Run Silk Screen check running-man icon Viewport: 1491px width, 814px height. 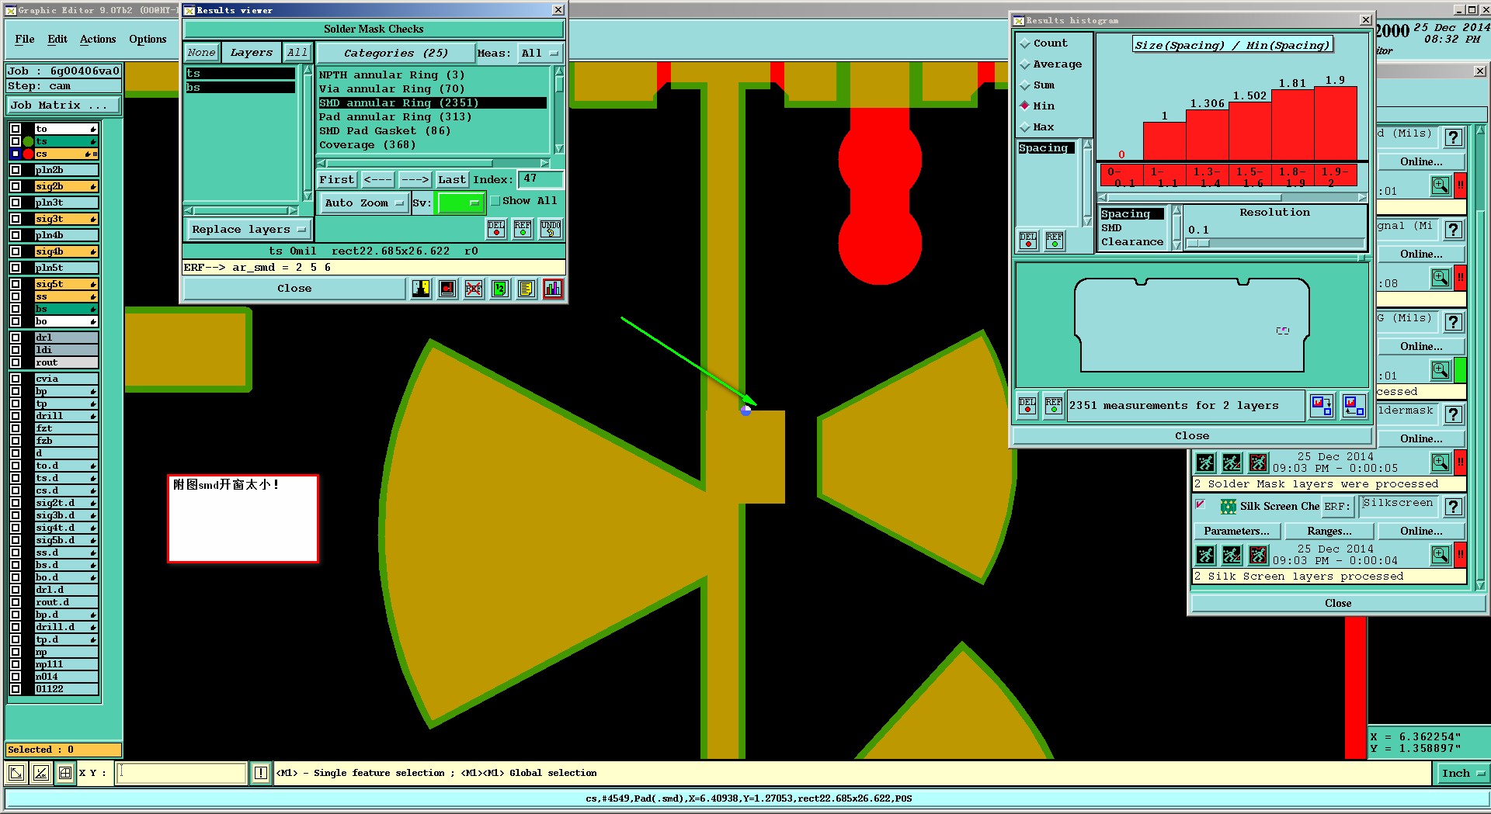click(1205, 556)
